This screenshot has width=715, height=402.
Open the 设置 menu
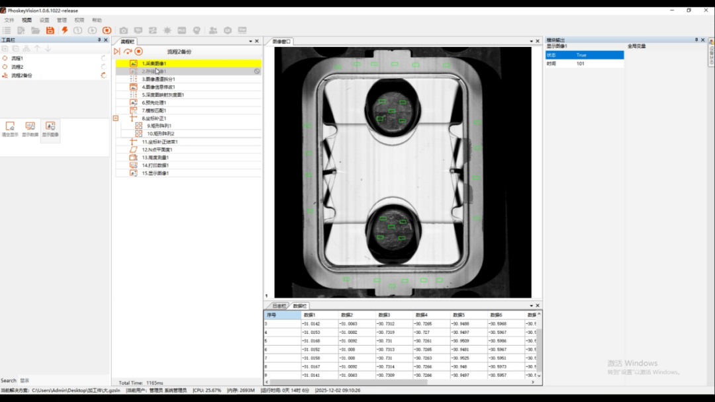(44, 20)
